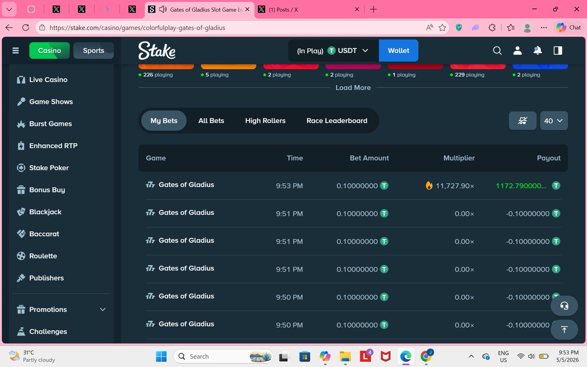Select the Race Leaderboard tab
This screenshot has height=367, width=587.
coord(337,120)
